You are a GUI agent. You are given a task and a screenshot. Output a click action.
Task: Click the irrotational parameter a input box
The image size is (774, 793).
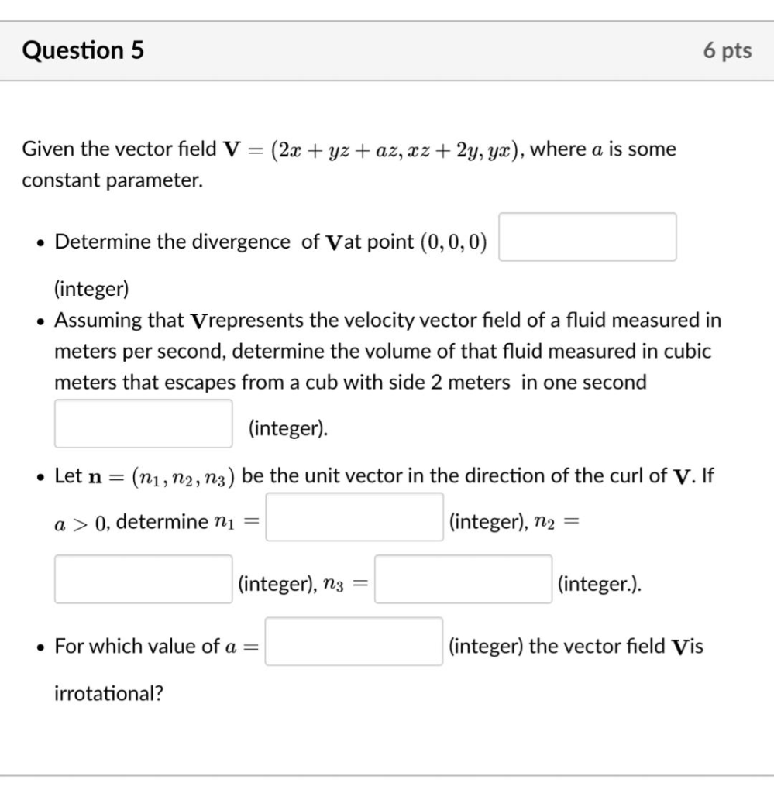coord(353,643)
